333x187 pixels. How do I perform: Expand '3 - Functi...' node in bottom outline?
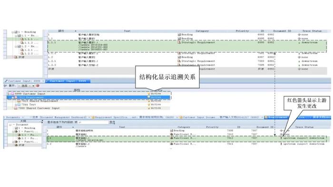(13, 142)
